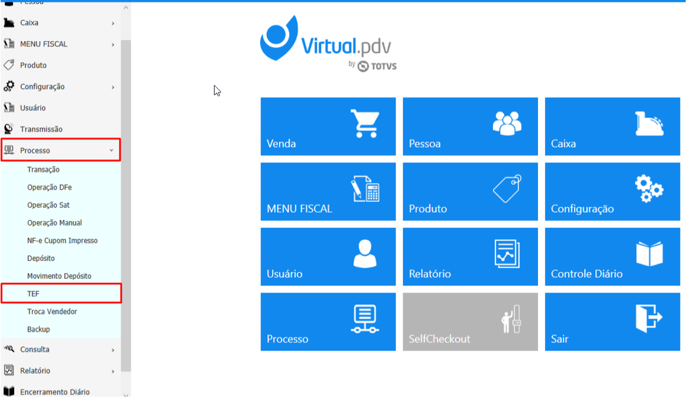Click the Transmissão antenna icon in sidebar
Image resolution: width=688 pixels, height=401 pixels.
tap(9, 129)
